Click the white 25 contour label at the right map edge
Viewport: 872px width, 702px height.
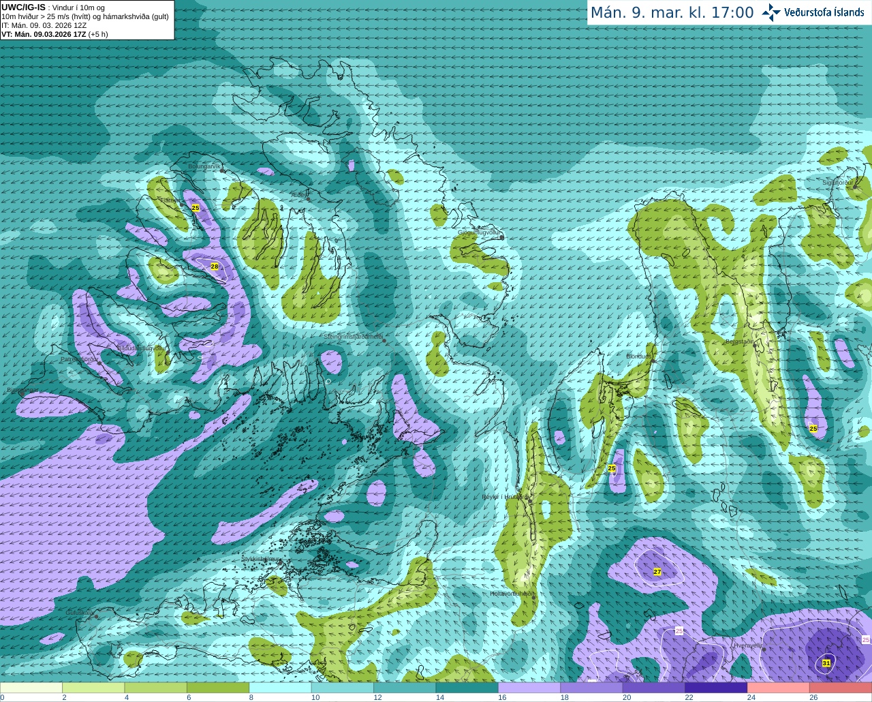tap(866, 639)
